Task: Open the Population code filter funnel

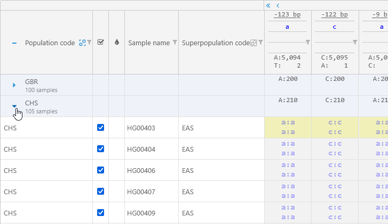Action: pos(89,43)
